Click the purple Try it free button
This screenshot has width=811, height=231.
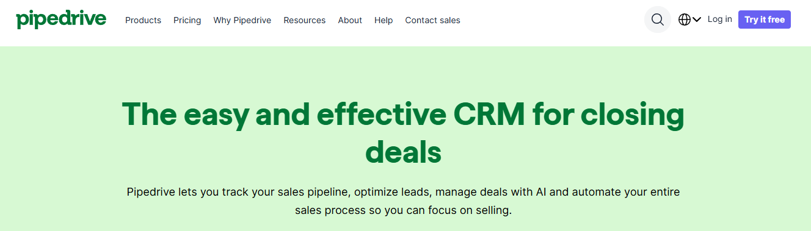click(764, 20)
